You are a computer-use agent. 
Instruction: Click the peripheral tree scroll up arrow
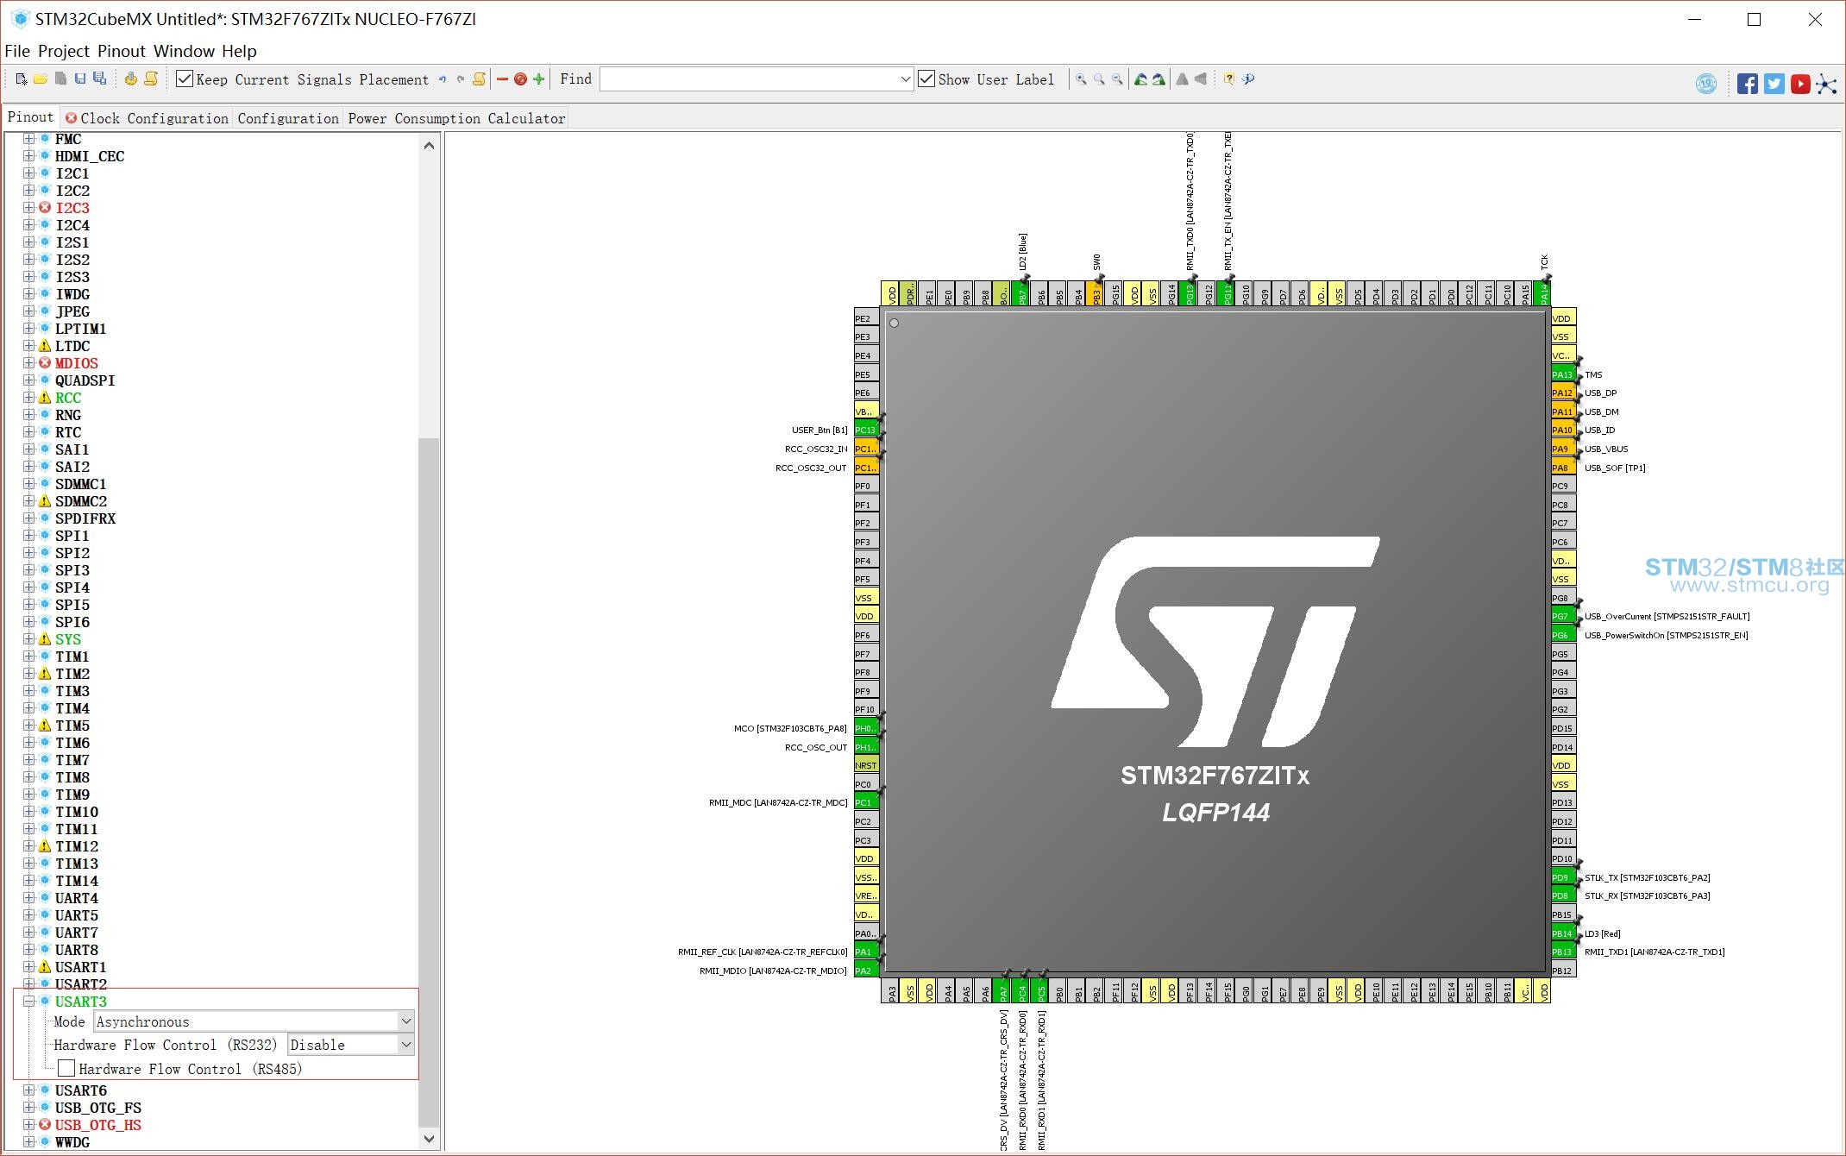429,146
